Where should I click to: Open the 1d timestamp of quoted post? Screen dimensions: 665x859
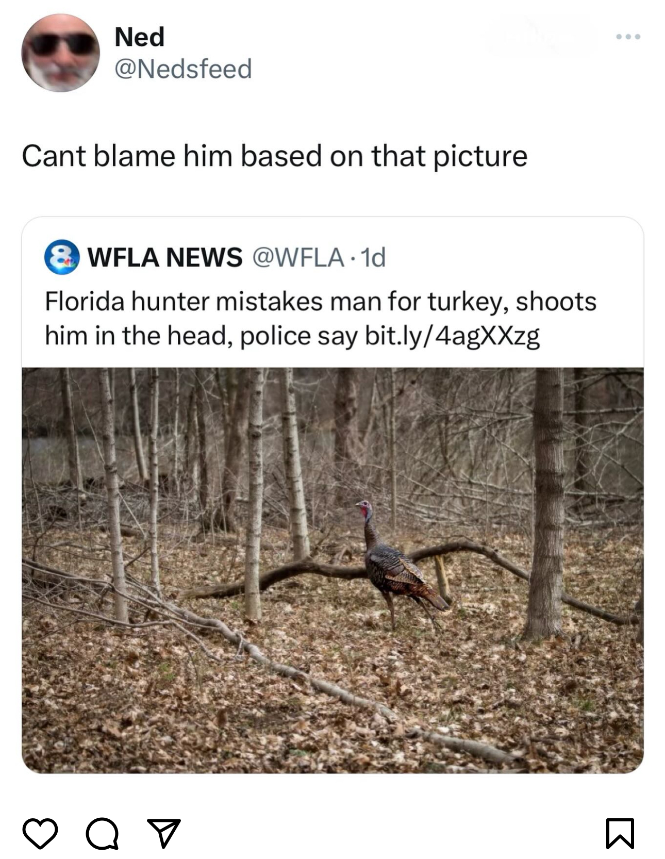[x=373, y=257]
